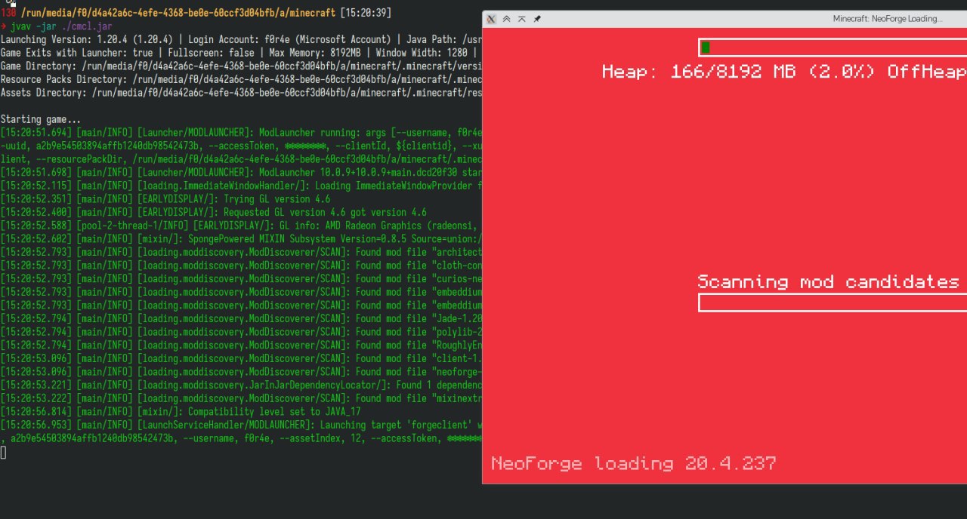Click the 'JarInJarDependencyLocator' log line
The image size is (967, 519).
tap(241, 385)
